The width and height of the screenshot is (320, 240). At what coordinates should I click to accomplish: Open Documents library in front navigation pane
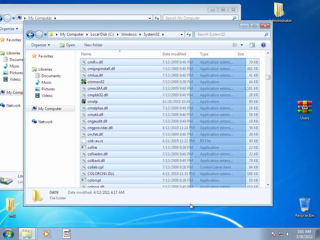[51, 76]
